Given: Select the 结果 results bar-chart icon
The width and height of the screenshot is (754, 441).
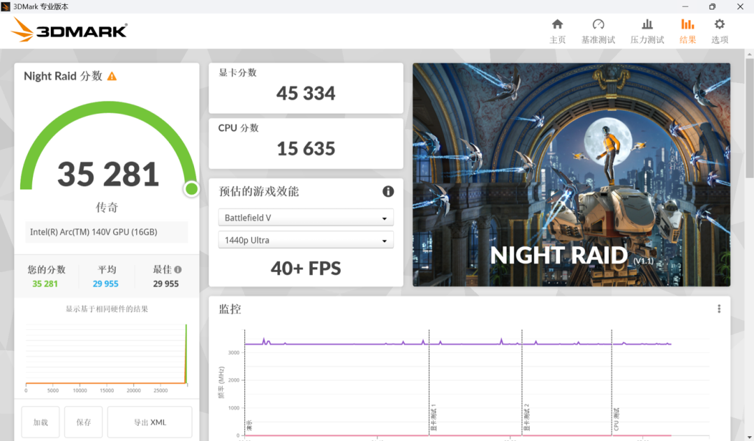Looking at the screenshot, I should (688, 24).
